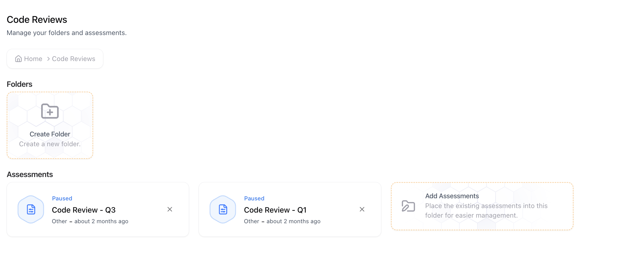Click the Paused status on Code Review - Q3
Image resolution: width=632 pixels, height=267 pixels.
62,198
